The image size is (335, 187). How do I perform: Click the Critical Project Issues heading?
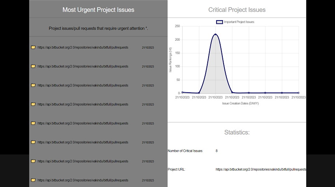coord(237,10)
